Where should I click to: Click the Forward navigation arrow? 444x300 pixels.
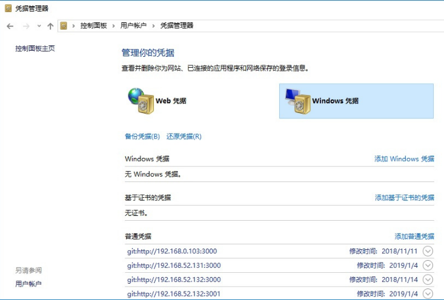[x=26, y=26]
